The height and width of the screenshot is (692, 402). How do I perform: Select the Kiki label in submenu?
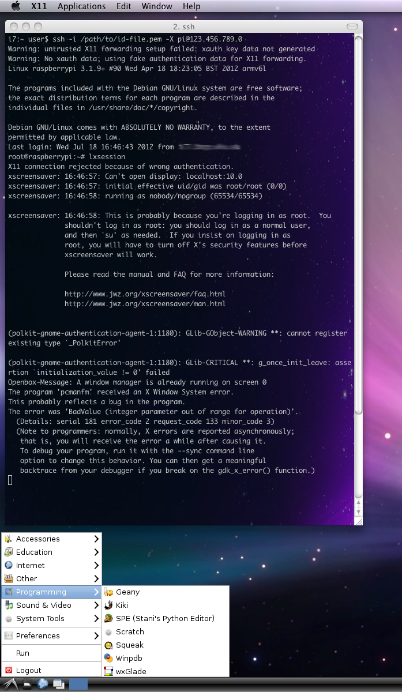point(122,605)
